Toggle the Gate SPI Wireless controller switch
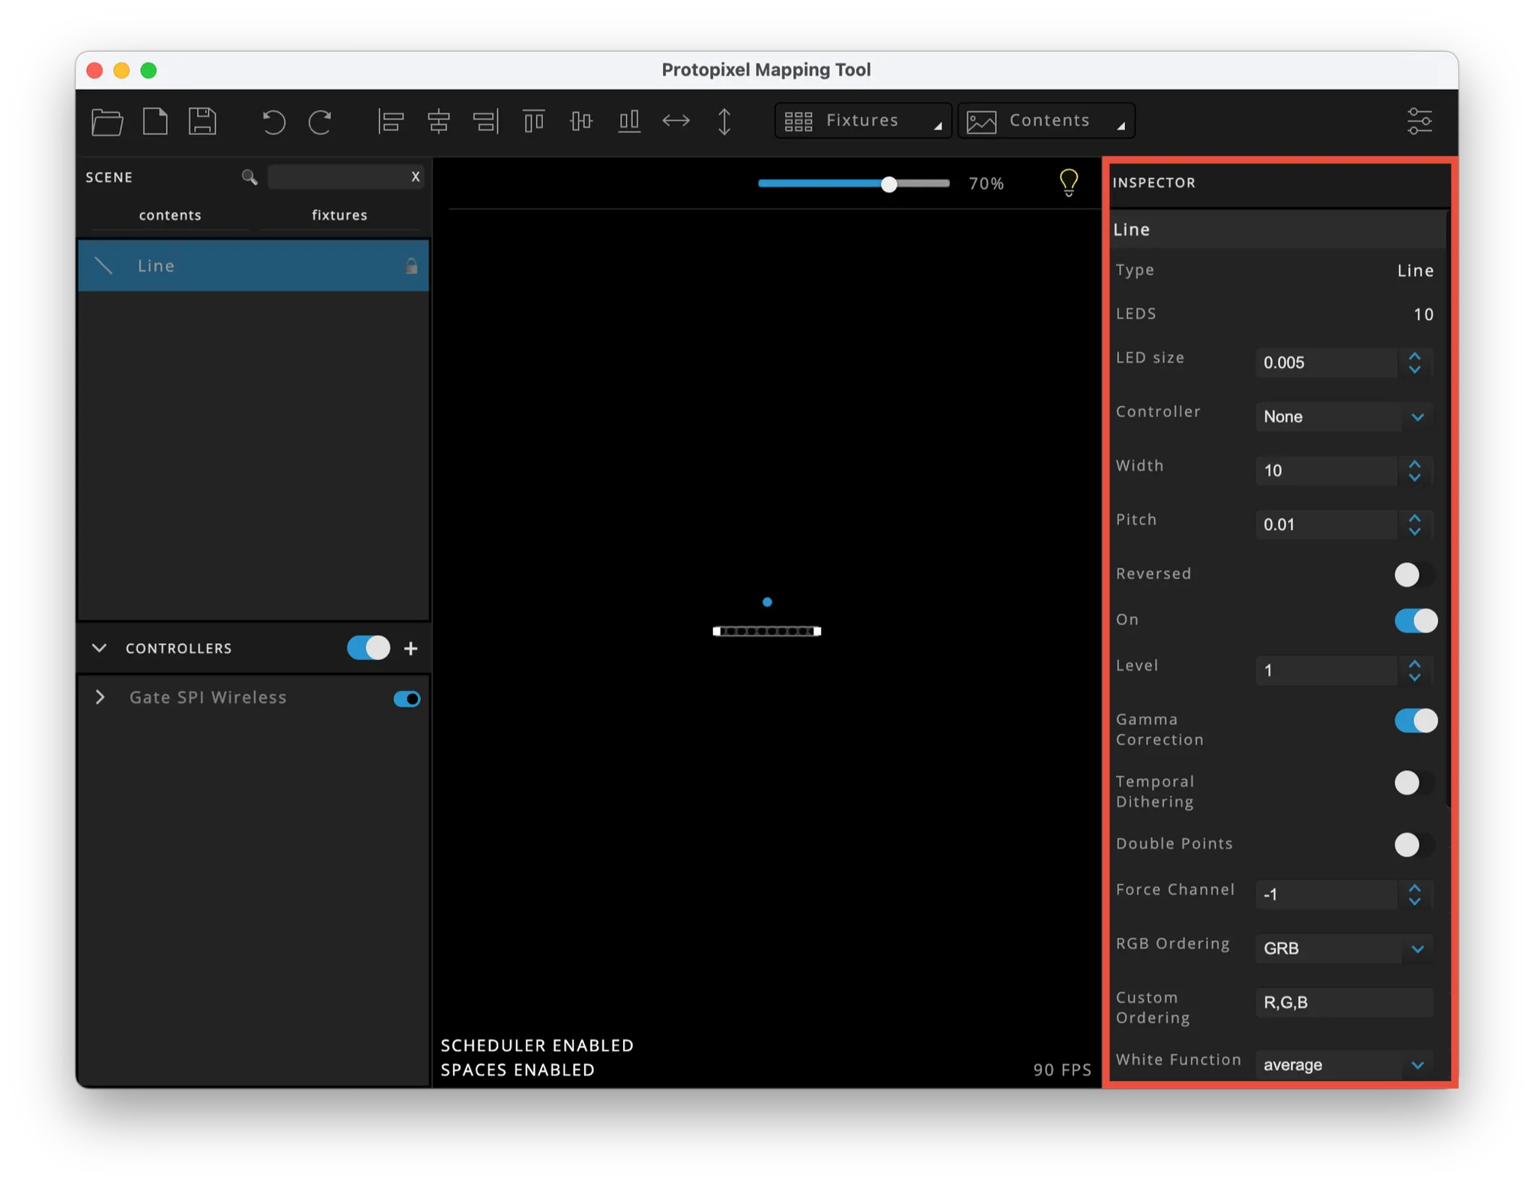The image size is (1534, 1188). point(407,699)
